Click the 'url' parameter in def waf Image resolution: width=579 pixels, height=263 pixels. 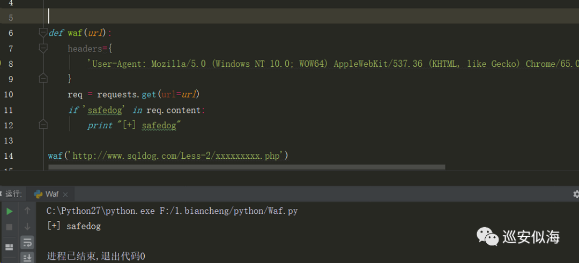tap(95, 33)
